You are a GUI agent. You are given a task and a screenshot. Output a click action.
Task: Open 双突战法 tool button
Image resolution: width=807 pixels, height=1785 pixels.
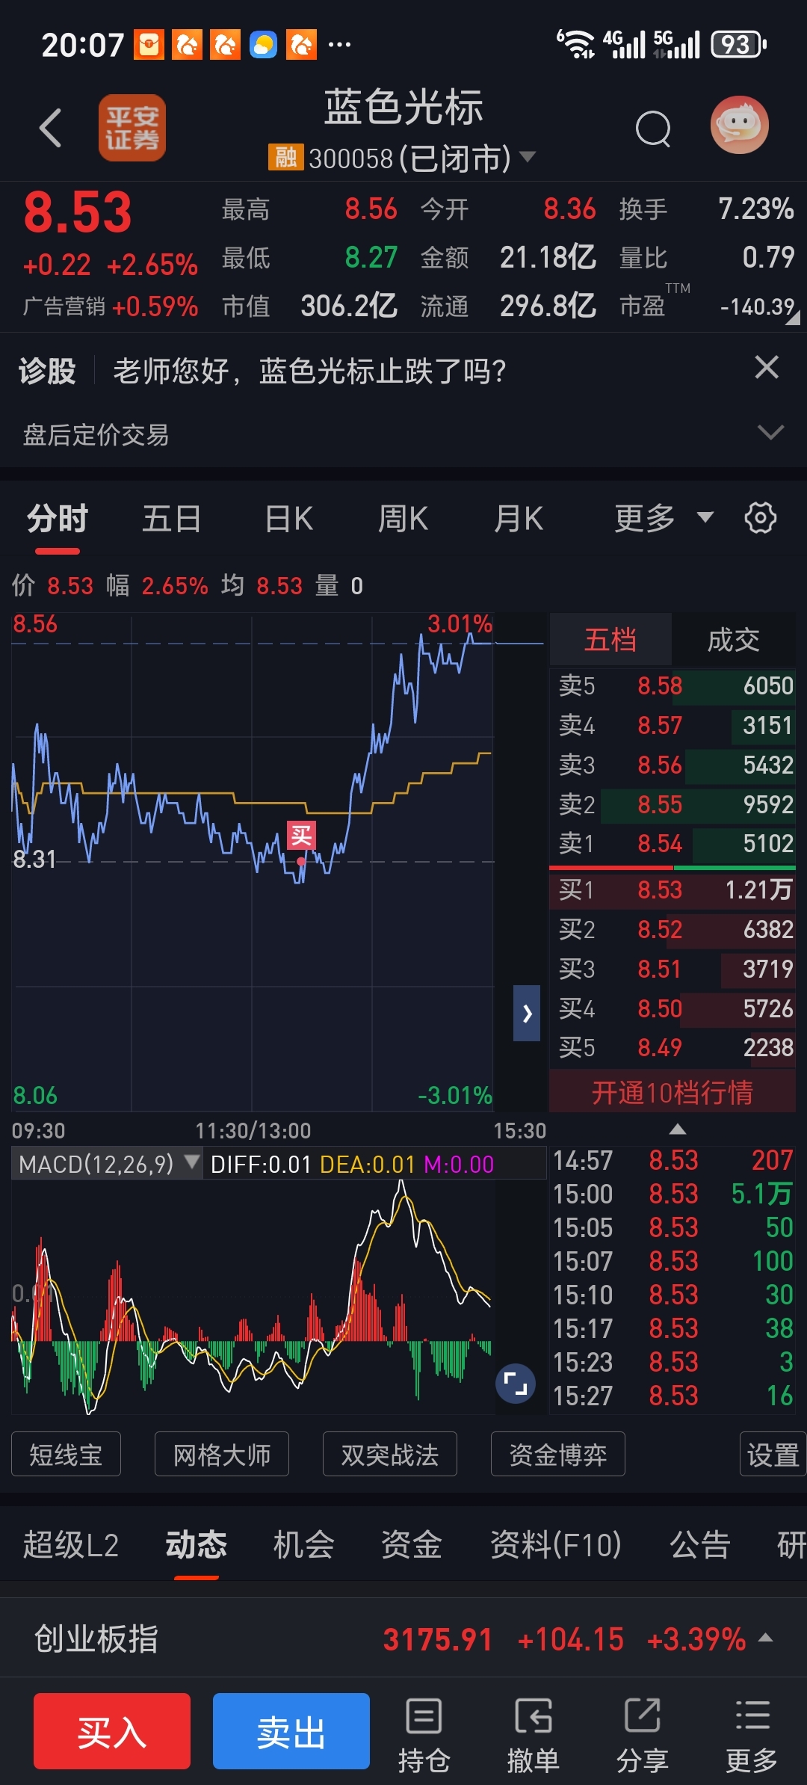click(x=390, y=1454)
